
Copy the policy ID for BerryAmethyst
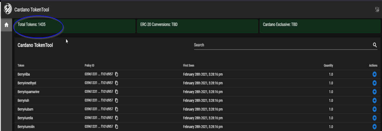(117, 83)
